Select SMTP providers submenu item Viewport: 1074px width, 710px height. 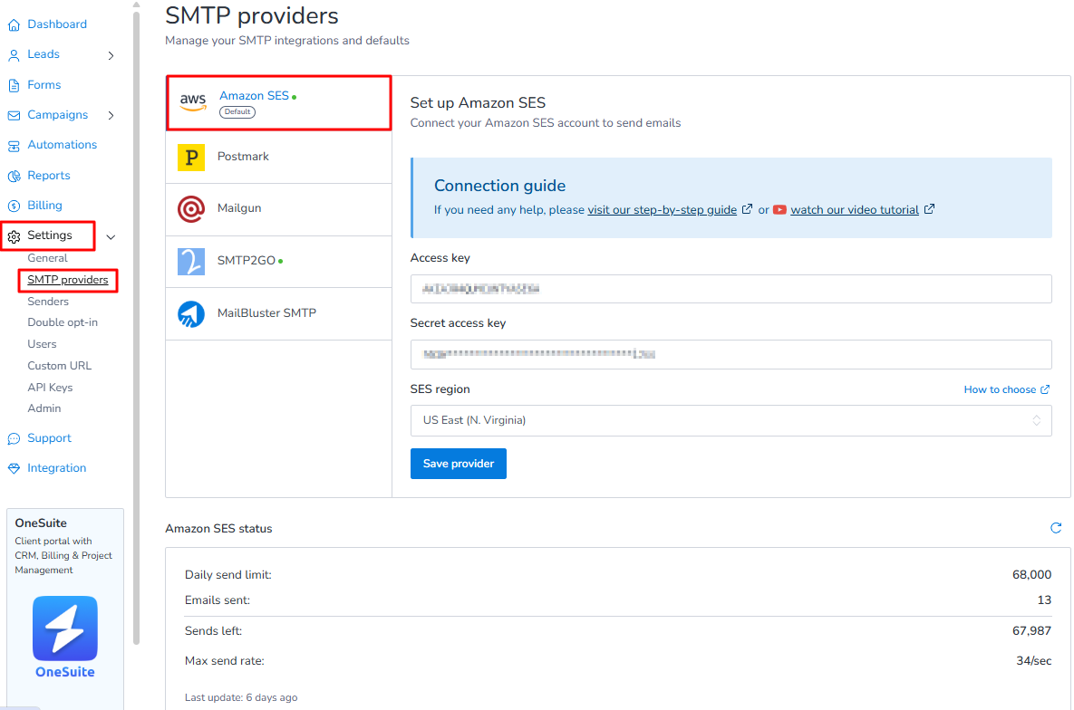click(68, 280)
